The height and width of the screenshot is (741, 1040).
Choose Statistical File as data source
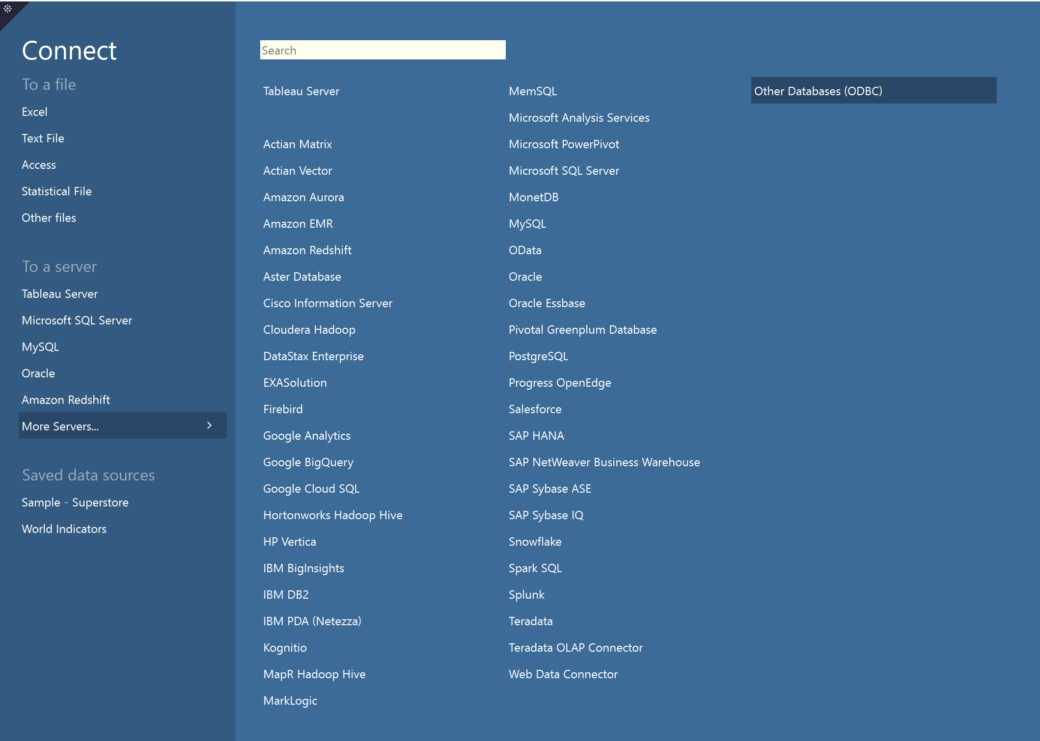point(56,191)
